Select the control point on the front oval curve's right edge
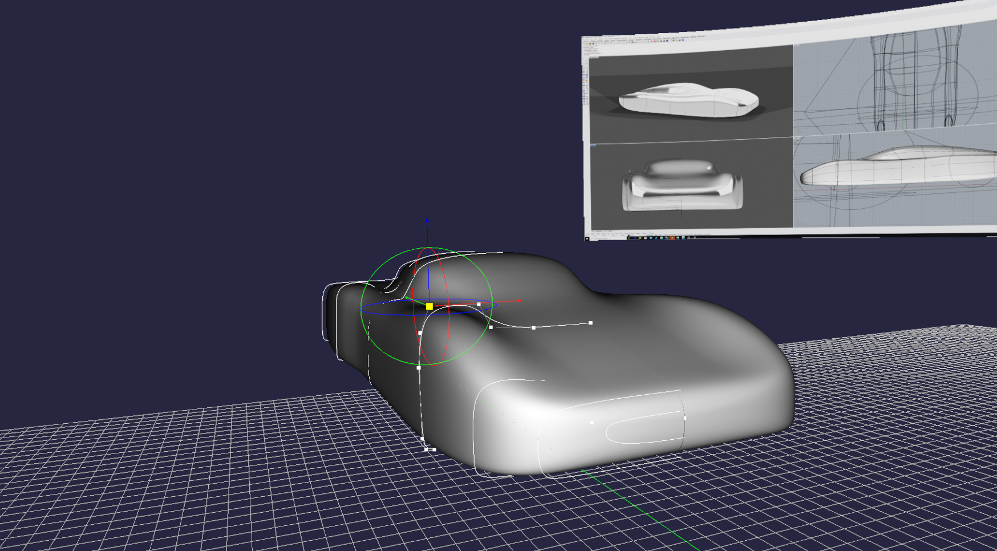 pos(685,418)
